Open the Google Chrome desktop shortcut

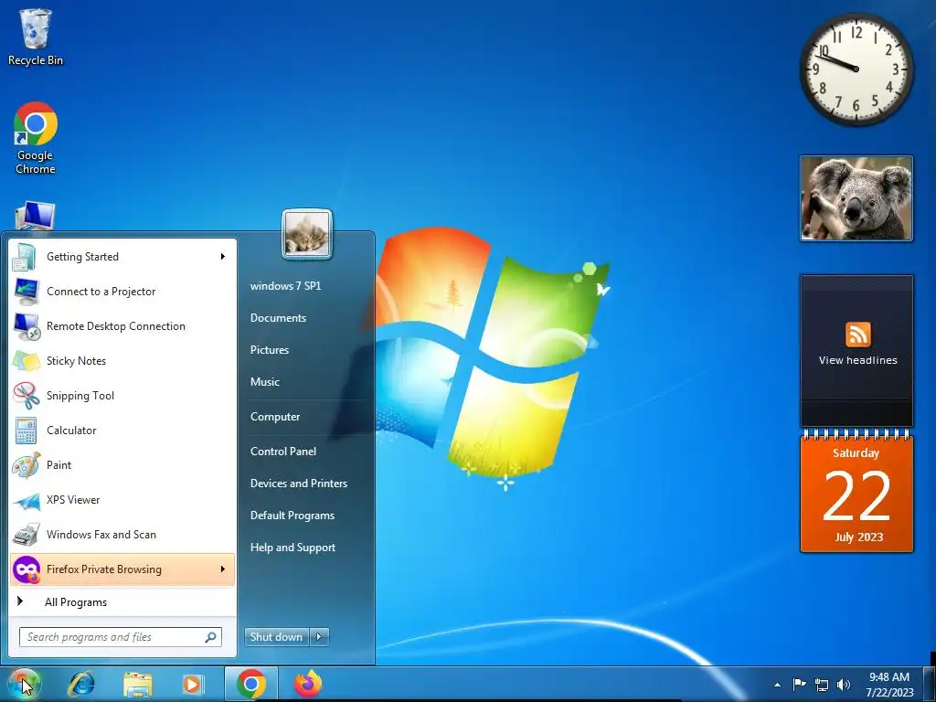(x=36, y=138)
